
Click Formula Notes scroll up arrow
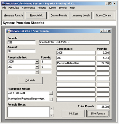pyautogui.click(x=52, y=108)
